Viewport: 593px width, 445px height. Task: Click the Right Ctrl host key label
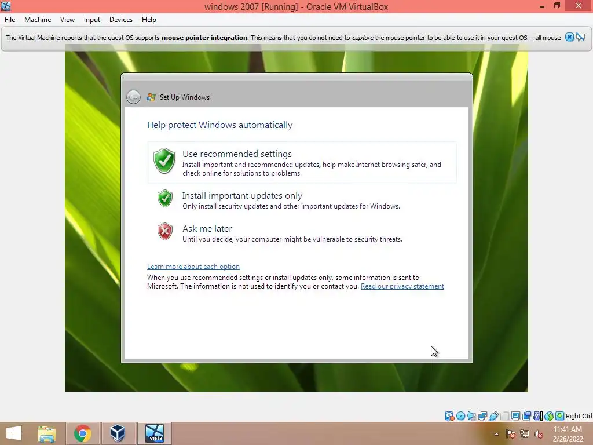[x=579, y=416]
